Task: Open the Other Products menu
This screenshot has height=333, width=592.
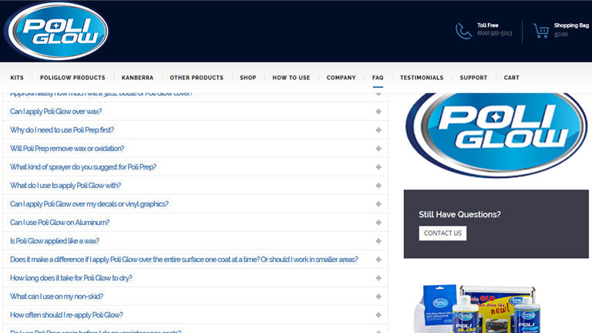Action: coord(197,77)
